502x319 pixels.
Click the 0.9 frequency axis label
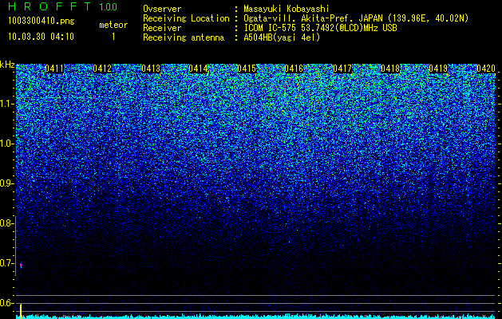6,183
